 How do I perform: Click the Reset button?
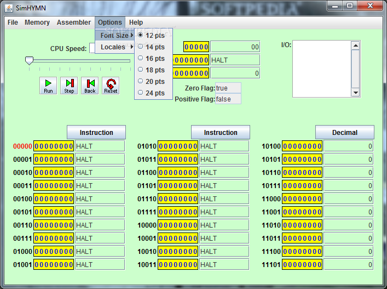pyautogui.click(x=111, y=86)
